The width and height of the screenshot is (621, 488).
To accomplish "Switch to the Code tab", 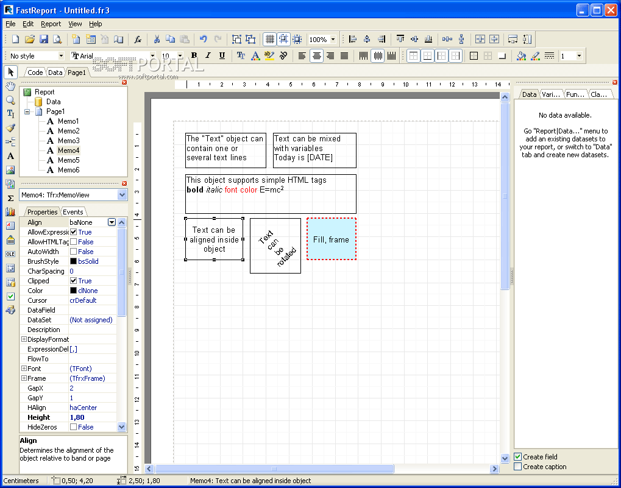I will 35,72.
